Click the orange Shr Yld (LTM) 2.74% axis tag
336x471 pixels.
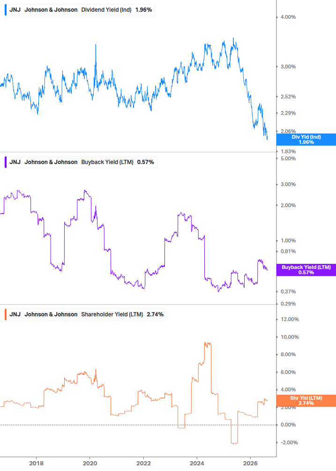(306, 401)
